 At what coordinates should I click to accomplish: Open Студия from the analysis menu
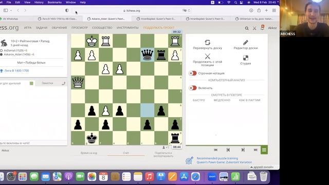[x=246, y=58]
